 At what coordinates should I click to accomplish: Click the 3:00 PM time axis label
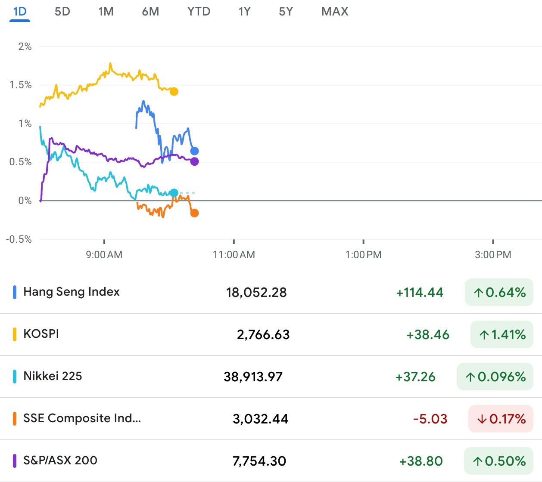[x=493, y=255]
